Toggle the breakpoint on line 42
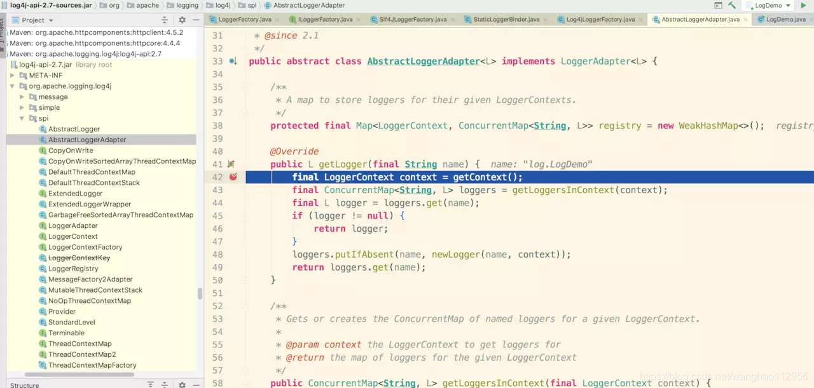 [233, 177]
